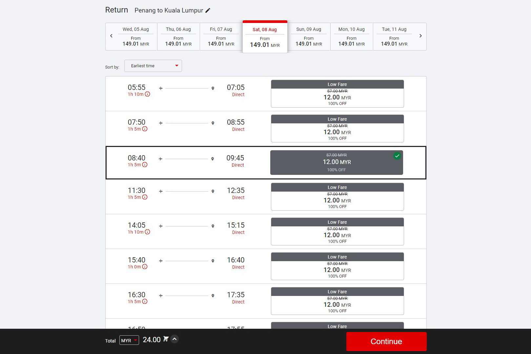Switch to the Fri, 07 Aug date tab
This screenshot has height=354, width=531.
coord(221,36)
